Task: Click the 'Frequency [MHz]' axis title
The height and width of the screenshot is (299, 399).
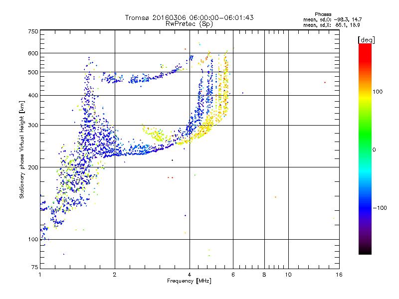Action: click(x=189, y=281)
